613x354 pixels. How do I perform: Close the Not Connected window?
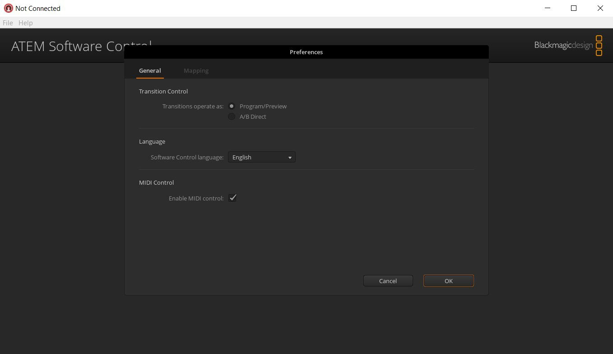600,8
